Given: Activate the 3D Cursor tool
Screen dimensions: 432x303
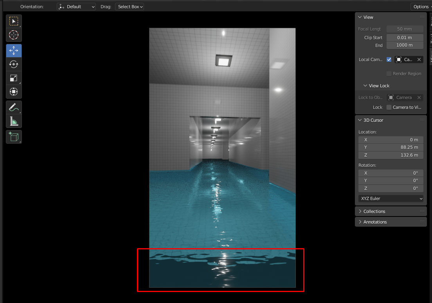Looking at the screenshot, I should click(14, 35).
